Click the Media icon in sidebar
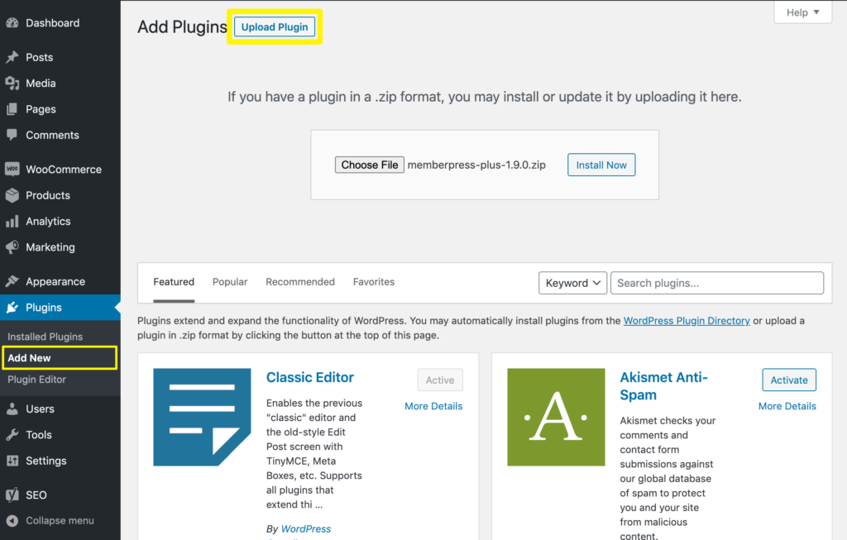Image resolution: width=847 pixels, height=540 pixels. [x=12, y=84]
